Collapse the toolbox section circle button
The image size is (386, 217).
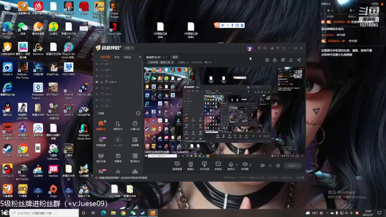[x=138, y=113]
